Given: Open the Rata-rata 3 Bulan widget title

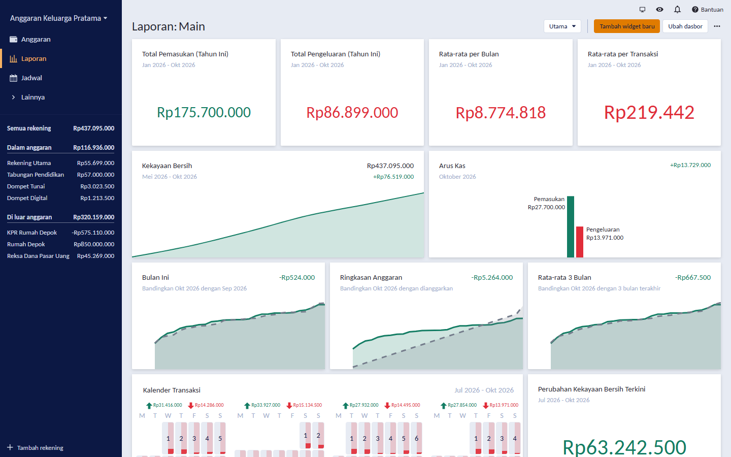Looking at the screenshot, I should click(x=564, y=278).
